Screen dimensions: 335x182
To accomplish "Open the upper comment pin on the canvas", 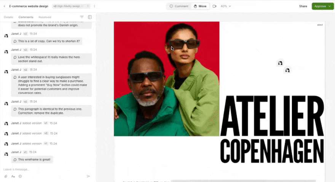I will (x=280, y=63).
